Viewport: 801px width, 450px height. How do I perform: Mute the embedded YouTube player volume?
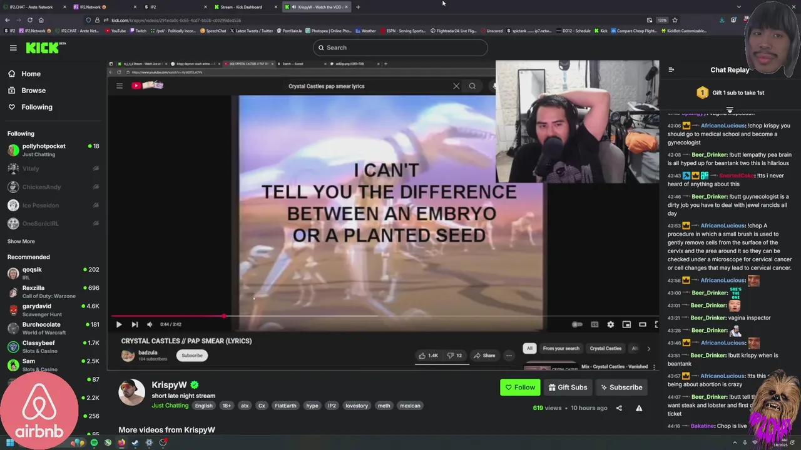pyautogui.click(x=150, y=324)
